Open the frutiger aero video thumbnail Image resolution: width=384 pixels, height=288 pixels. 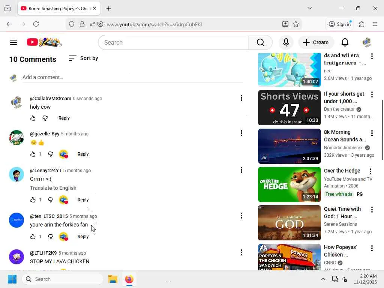(x=289, y=70)
